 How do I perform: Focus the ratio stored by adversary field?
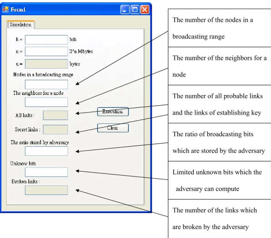pyautogui.click(x=46, y=151)
